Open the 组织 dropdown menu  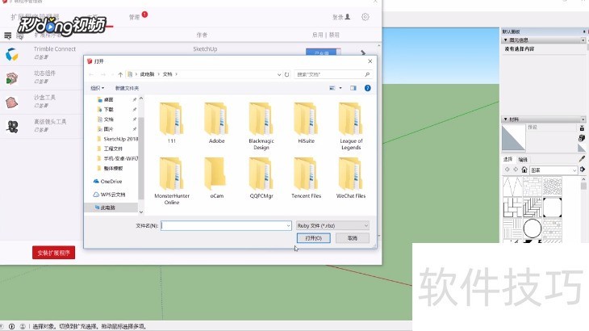point(98,88)
